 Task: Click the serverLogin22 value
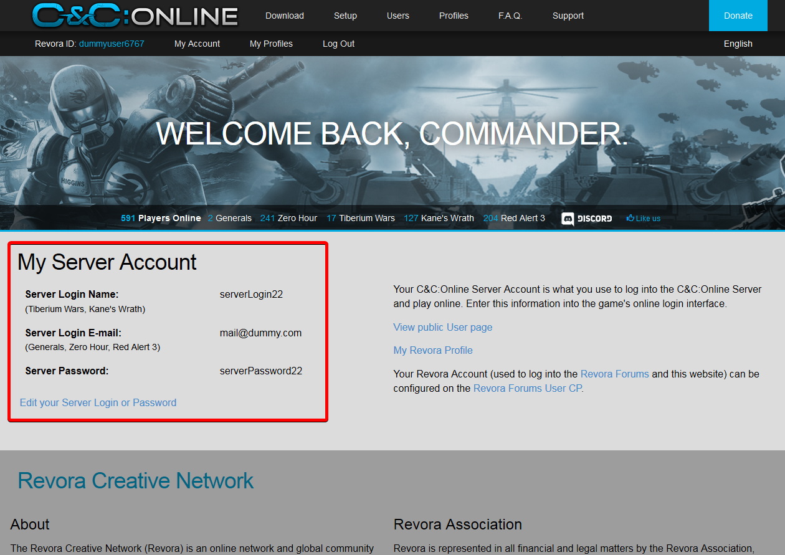tap(251, 294)
